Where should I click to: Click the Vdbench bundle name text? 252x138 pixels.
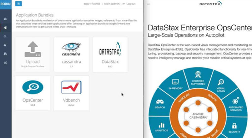tap(71, 100)
